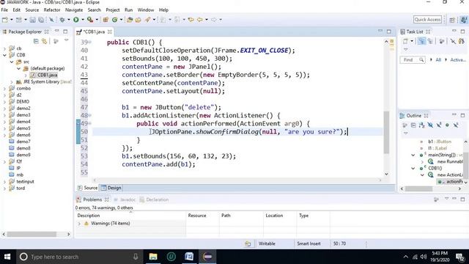Open dropdown next to Back arrow
The image size is (469, 264).
(x=207, y=20)
